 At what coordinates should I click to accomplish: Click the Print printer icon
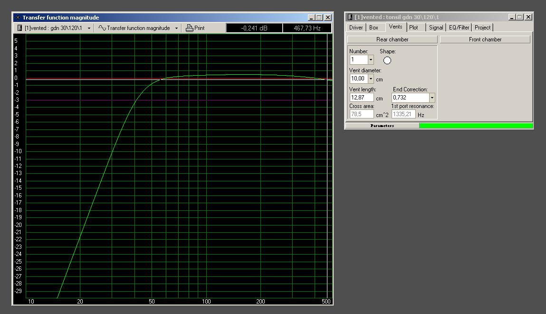pyautogui.click(x=189, y=28)
